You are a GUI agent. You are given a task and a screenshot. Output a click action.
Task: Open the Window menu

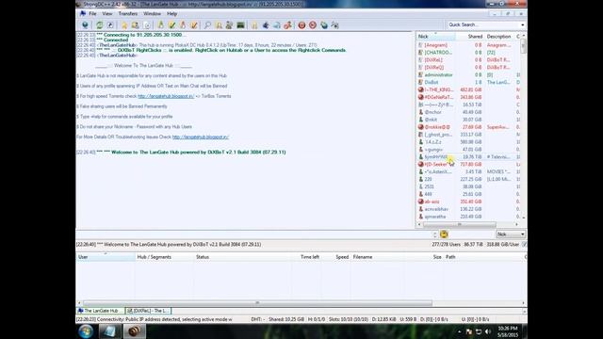coord(152,13)
